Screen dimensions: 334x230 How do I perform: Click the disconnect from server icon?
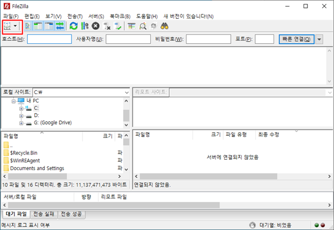coord(107,26)
